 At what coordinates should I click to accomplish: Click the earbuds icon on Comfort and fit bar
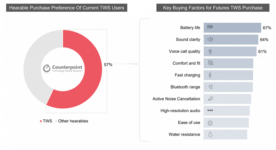(x=210, y=63)
